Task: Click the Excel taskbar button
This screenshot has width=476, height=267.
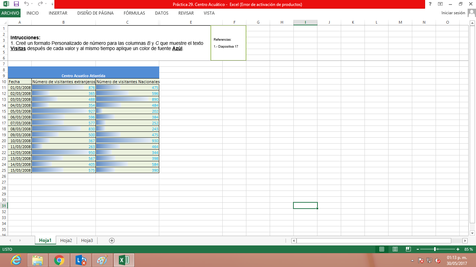Action: (x=124, y=260)
